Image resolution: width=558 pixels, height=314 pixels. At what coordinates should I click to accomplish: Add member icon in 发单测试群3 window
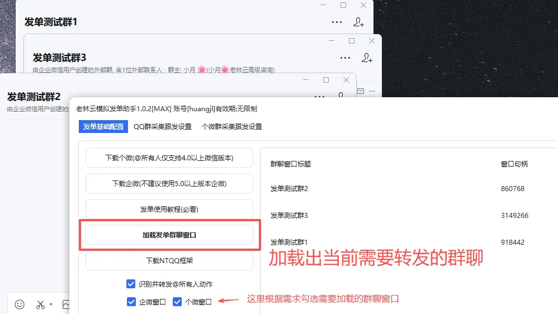(367, 58)
